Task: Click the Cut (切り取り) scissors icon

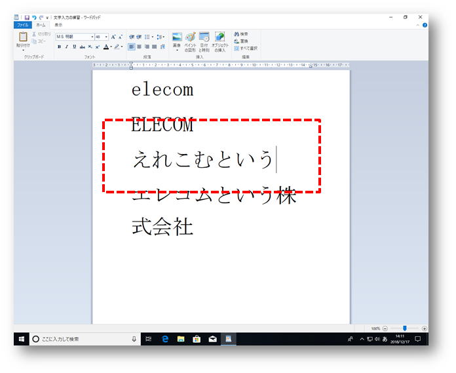Action: [x=34, y=34]
